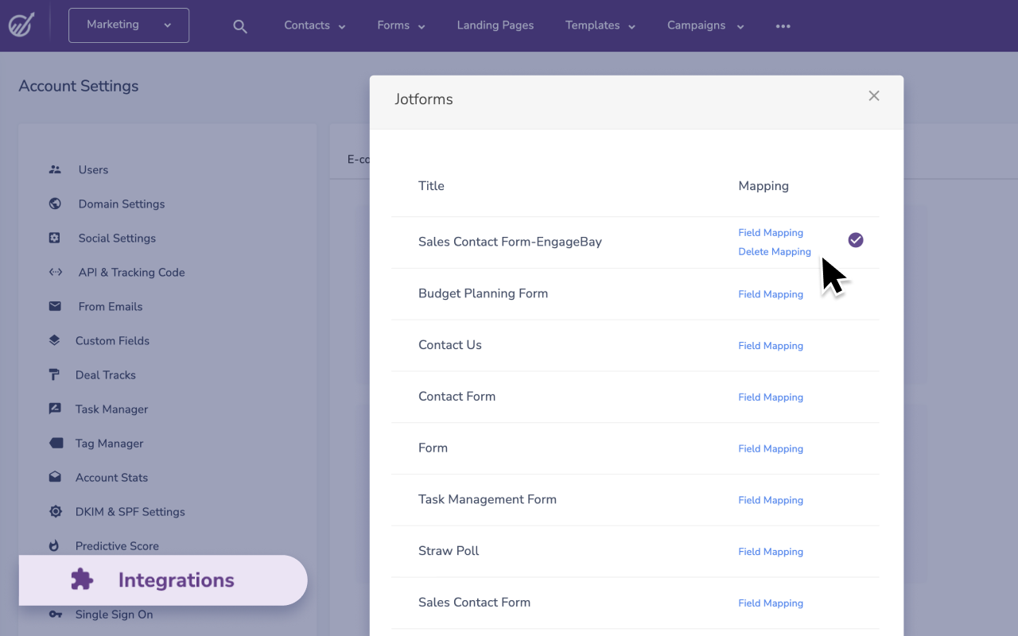Screen dimensions: 1018x636
Task: Click the Deal Tracks icon
Action: tap(55, 374)
